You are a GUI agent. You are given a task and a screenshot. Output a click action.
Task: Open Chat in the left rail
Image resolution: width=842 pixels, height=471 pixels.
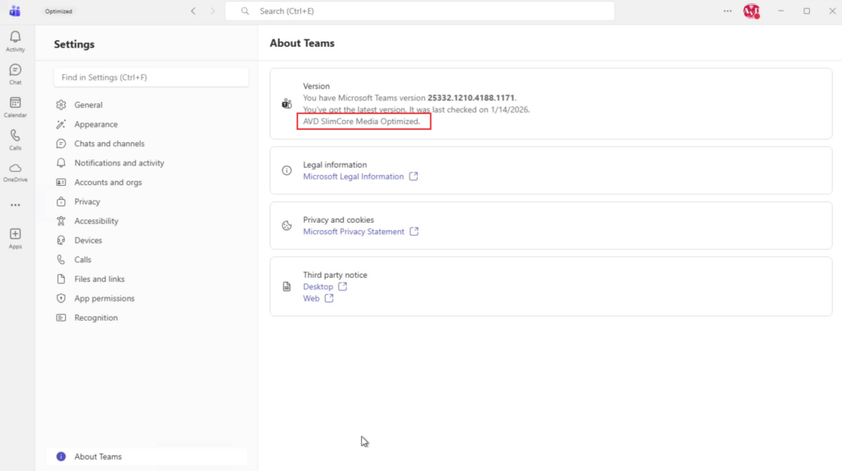point(15,72)
